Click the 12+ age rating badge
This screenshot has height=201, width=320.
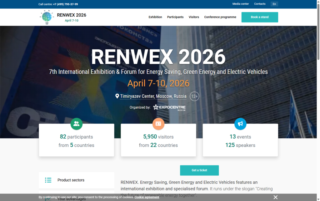click(x=194, y=96)
